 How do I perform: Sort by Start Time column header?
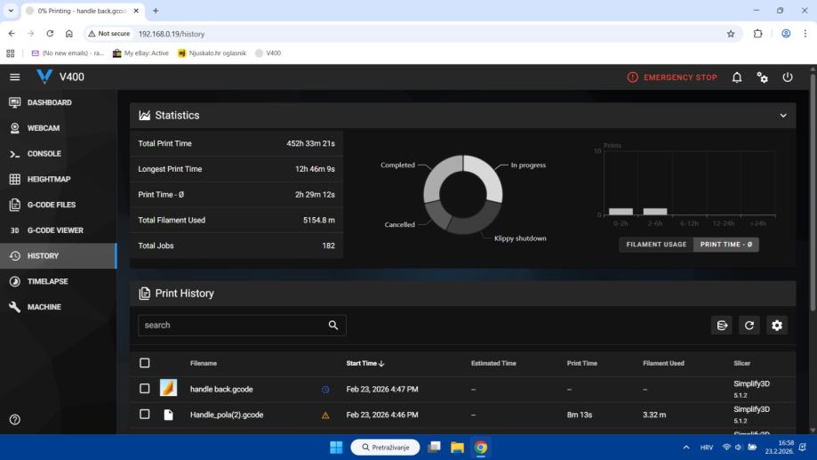point(366,363)
